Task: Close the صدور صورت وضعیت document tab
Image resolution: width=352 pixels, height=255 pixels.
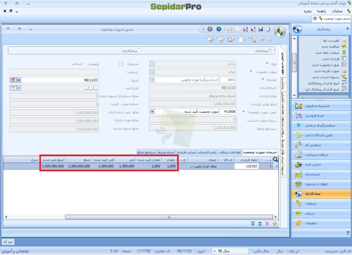Action: [x=315, y=18]
